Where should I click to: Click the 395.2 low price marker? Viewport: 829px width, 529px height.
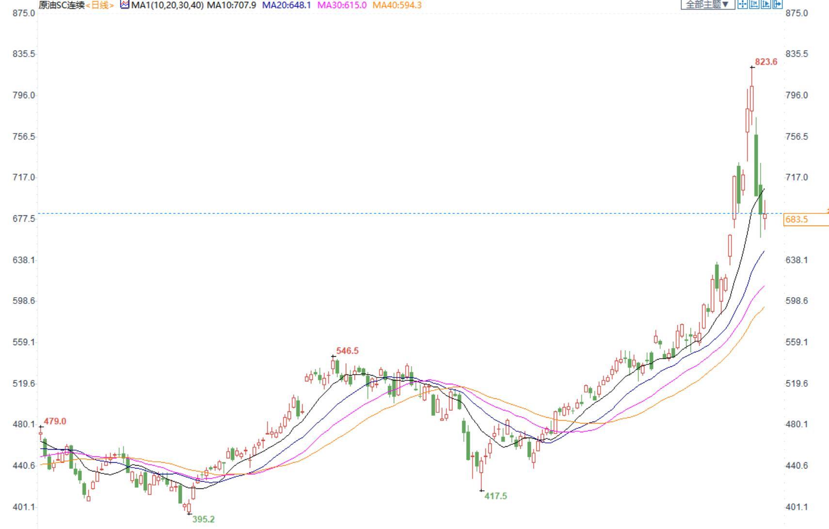click(x=203, y=519)
